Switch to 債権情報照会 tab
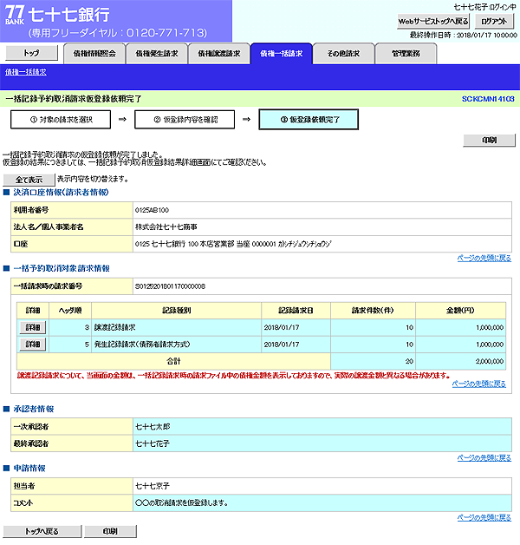This screenshot has height=545, width=520. pyautogui.click(x=94, y=54)
